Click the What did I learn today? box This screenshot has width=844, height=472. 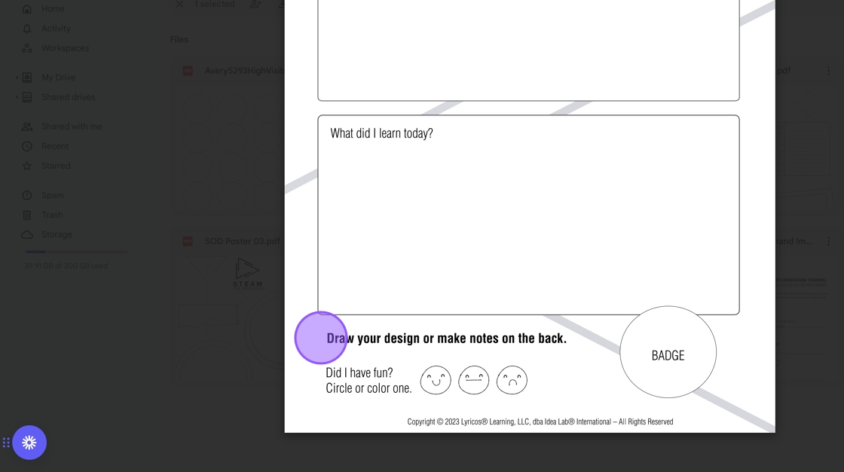(x=528, y=215)
